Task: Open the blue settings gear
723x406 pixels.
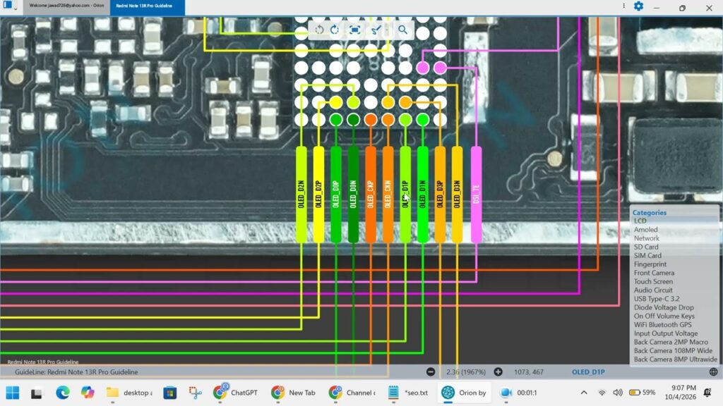Action: click(x=638, y=6)
